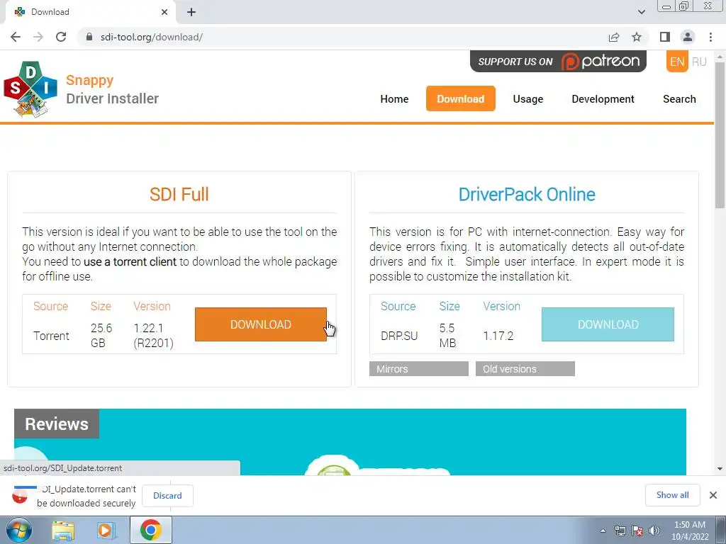Switch site language to RU
This screenshot has width=726, height=544.
click(x=699, y=62)
